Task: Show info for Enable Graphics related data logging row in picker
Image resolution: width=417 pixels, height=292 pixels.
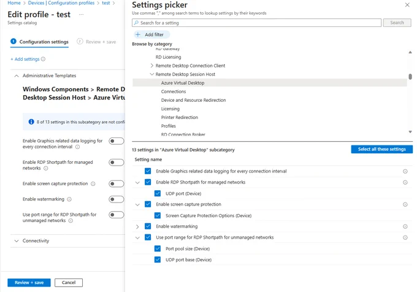Action: (405, 171)
